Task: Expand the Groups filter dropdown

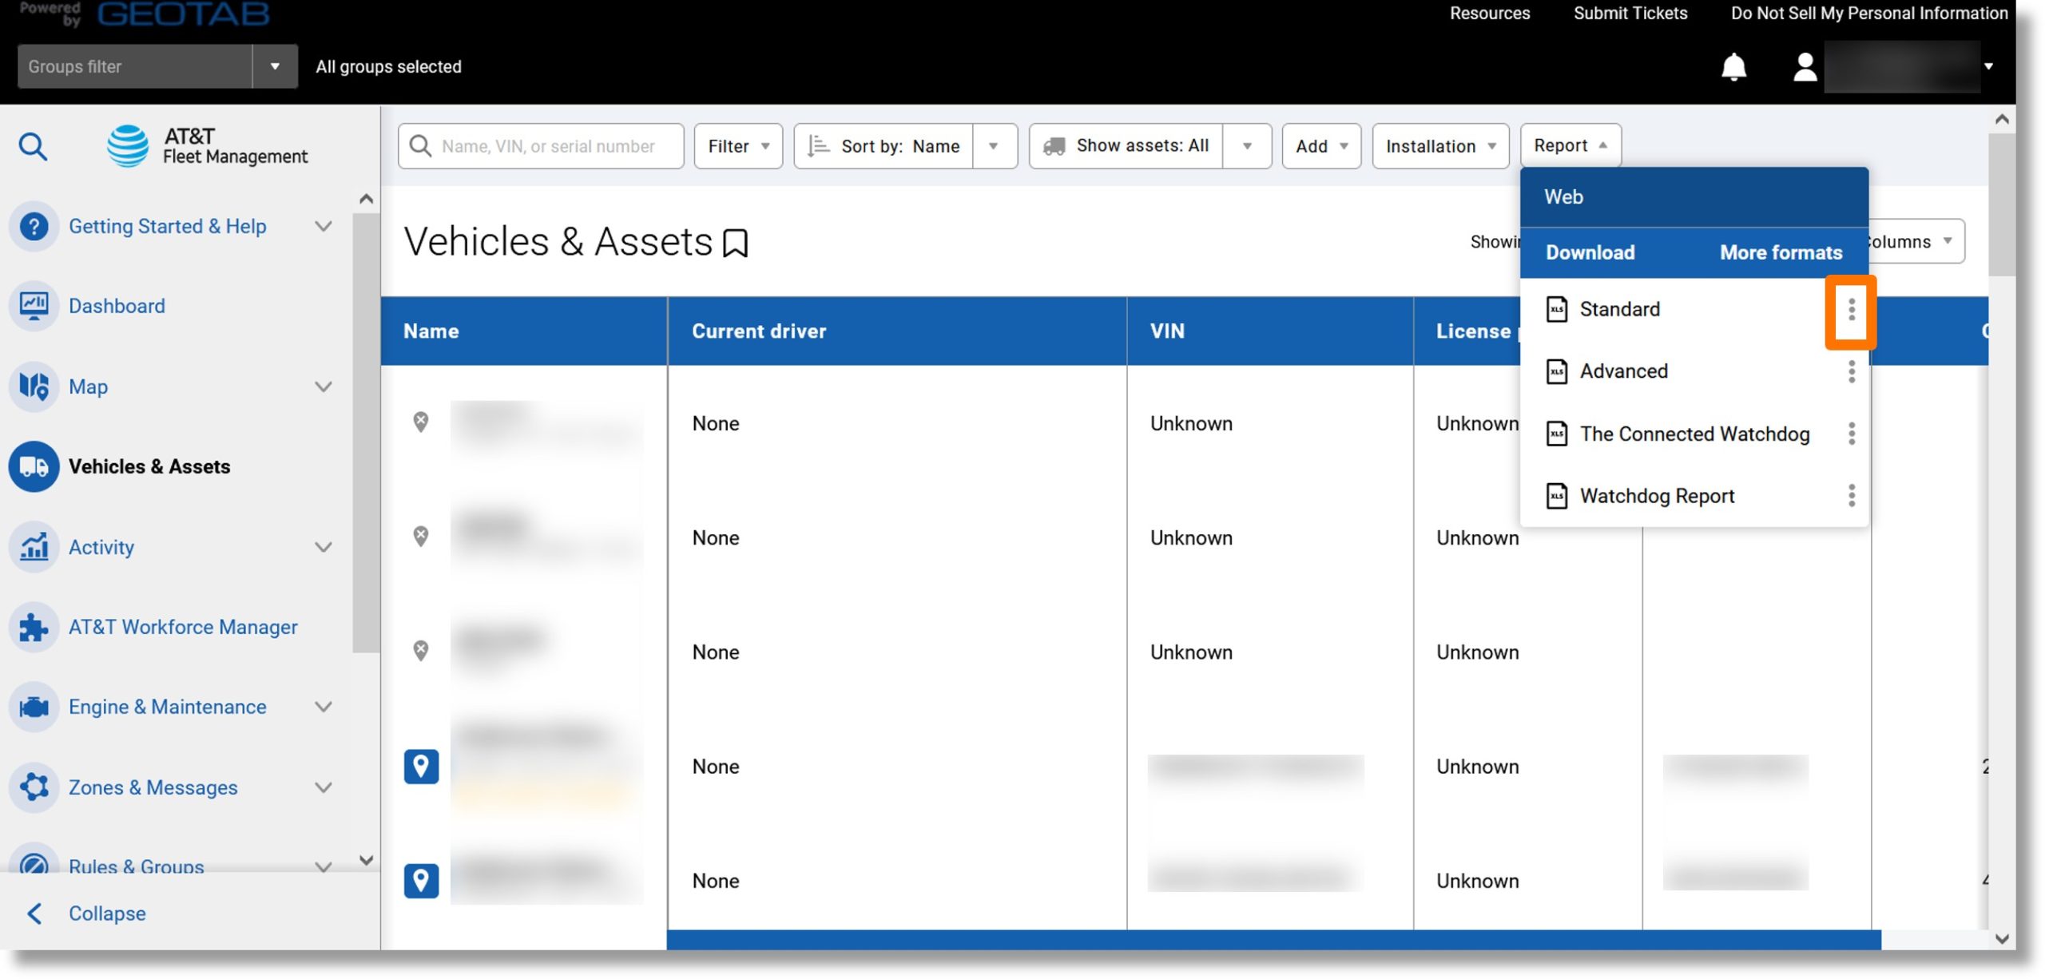Action: [x=274, y=65]
